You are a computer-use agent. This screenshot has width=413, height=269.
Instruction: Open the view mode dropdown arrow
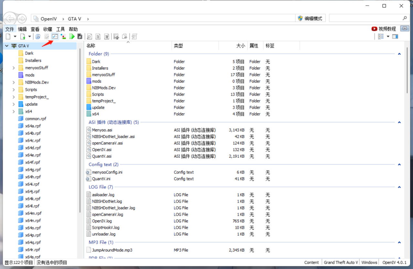point(388,37)
